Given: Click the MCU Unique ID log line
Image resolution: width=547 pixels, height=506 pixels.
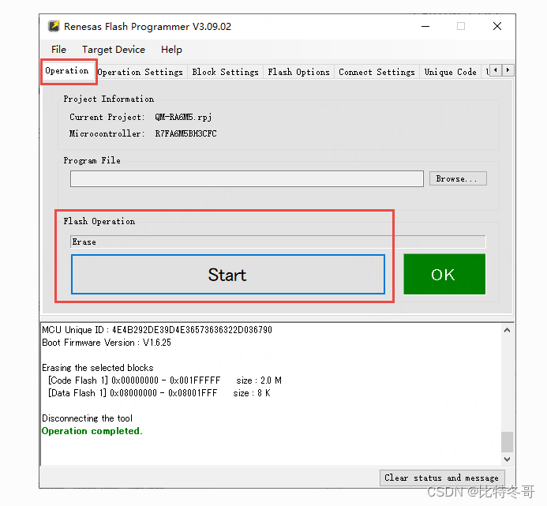Looking at the screenshot, I should coord(157,330).
